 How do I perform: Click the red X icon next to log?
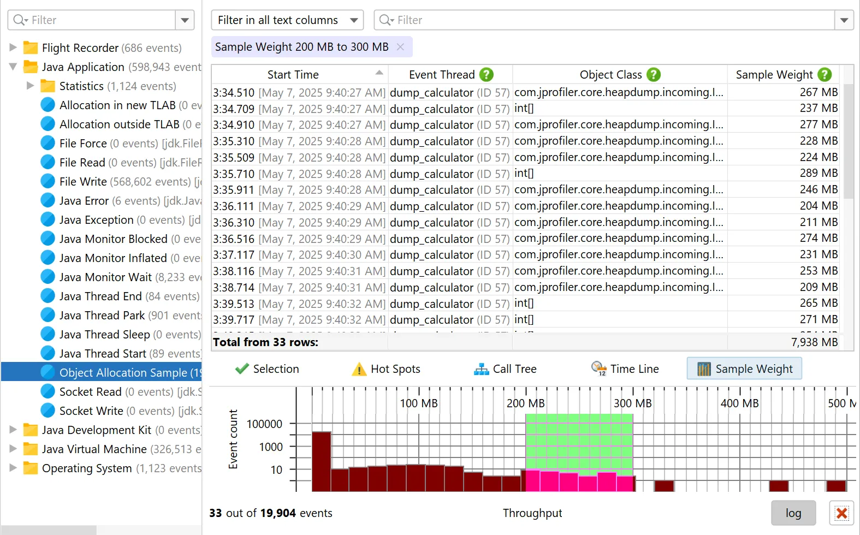click(x=841, y=513)
